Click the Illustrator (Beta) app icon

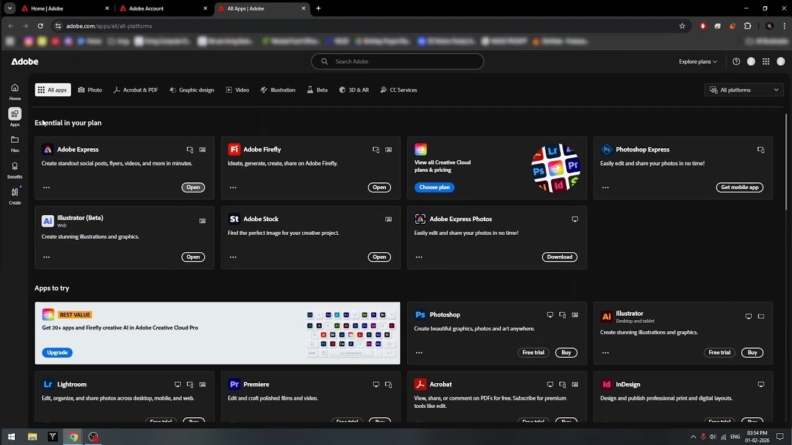(x=48, y=221)
